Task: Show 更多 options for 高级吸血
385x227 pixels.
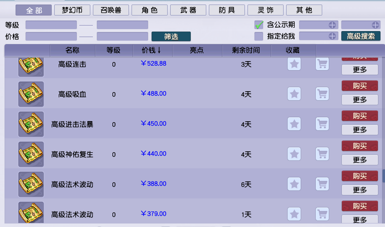Action: click(360, 100)
